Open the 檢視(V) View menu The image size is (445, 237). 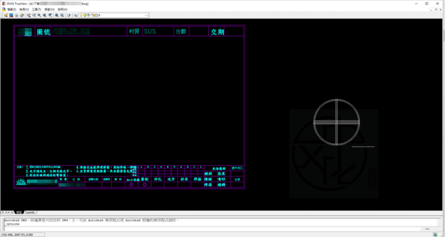tap(24, 9)
